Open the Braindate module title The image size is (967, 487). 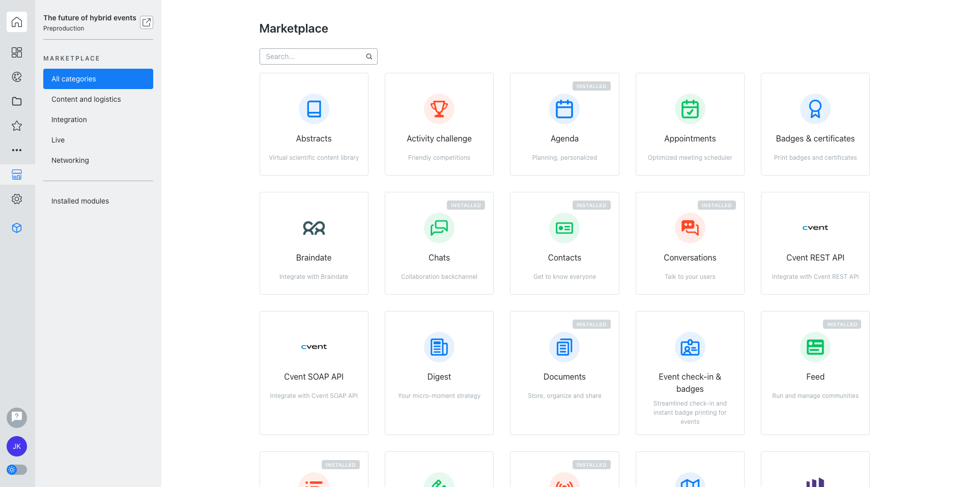pyautogui.click(x=314, y=257)
